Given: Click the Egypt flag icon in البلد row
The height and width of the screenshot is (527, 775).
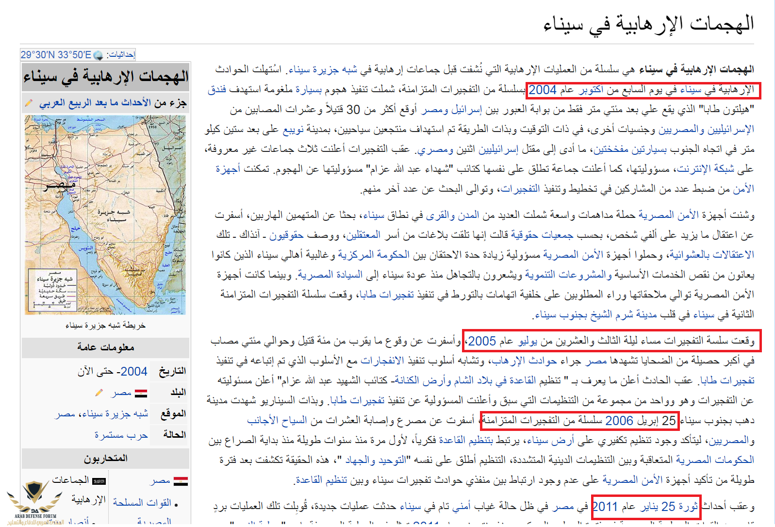Looking at the screenshot, I should coord(141,393).
